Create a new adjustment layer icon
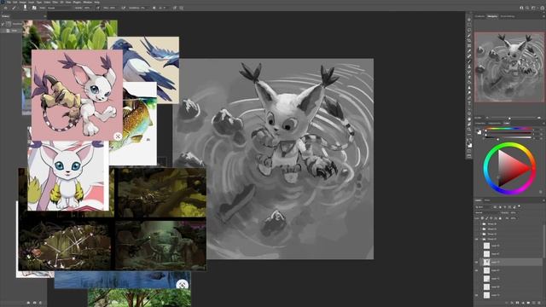546x307 pixels. [523, 303]
